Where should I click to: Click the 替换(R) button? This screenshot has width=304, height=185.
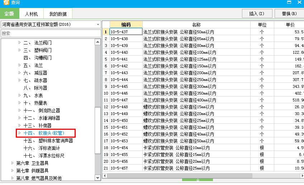pos(289,14)
